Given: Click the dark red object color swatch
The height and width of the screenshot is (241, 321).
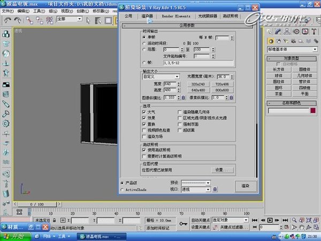Looking at the screenshot, I should (x=313, y=110).
